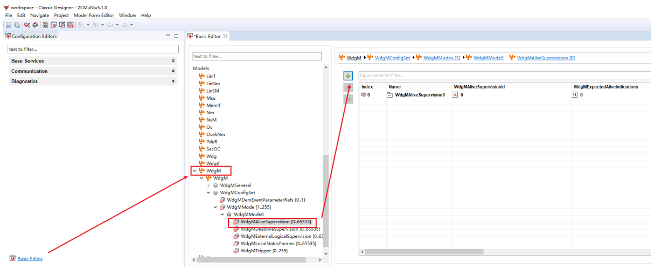
Task: Click the green plus add-row button
Action: [x=348, y=75]
